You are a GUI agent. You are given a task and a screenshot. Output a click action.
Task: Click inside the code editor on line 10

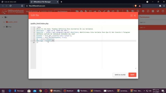click(86, 42)
